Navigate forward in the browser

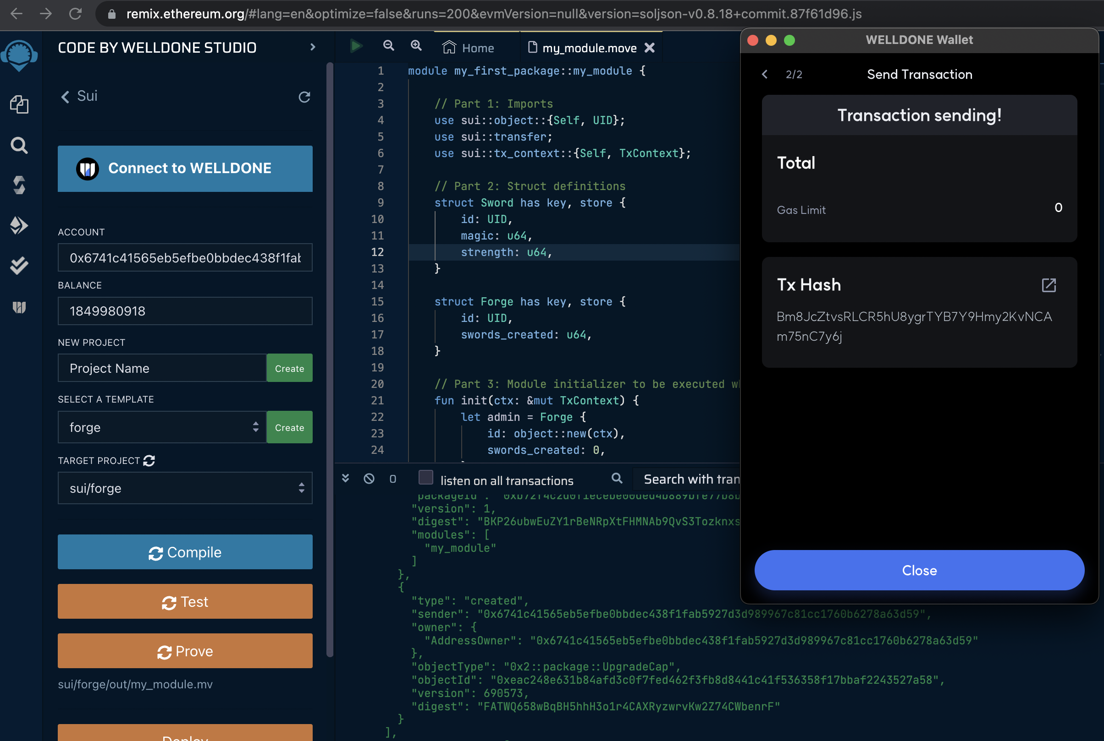pyautogui.click(x=46, y=14)
